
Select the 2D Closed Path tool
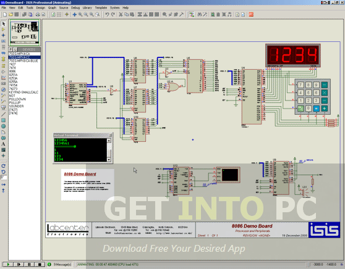click(x=4, y=138)
